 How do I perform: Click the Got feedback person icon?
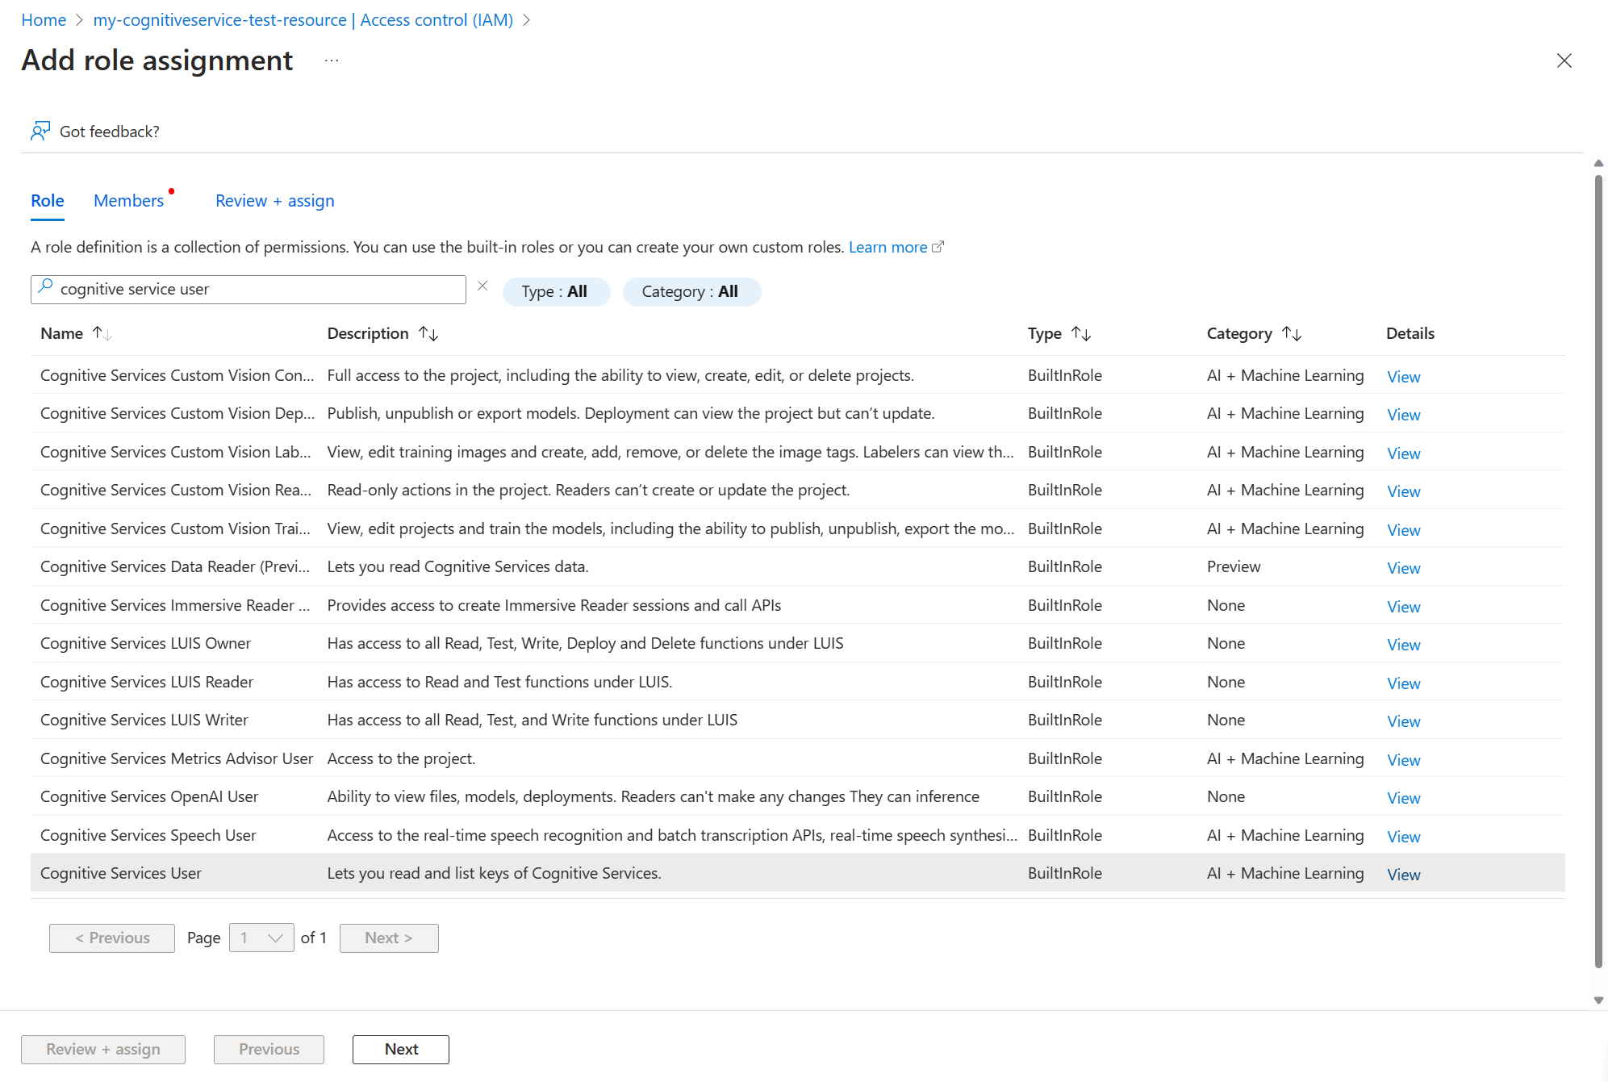click(x=40, y=131)
